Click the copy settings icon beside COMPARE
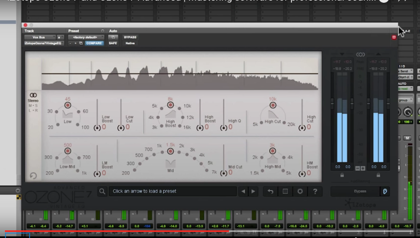The image size is (420, 238). click(80, 43)
